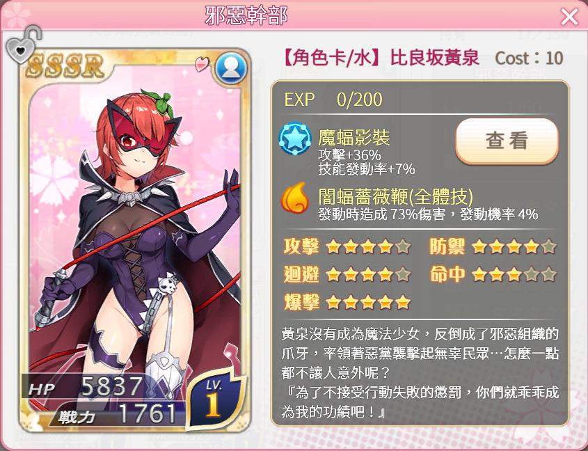Close the 邪惡幹部 card dialog
The image size is (588, 451).
tap(569, 17)
